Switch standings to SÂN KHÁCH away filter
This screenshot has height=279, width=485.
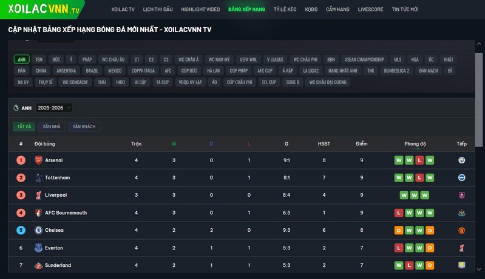(84, 126)
